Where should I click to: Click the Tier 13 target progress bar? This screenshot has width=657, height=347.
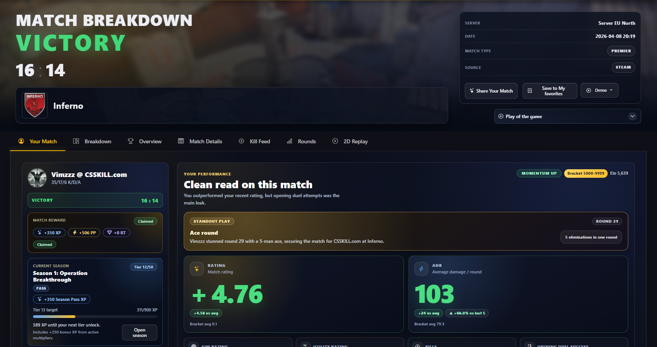(x=95, y=316)
